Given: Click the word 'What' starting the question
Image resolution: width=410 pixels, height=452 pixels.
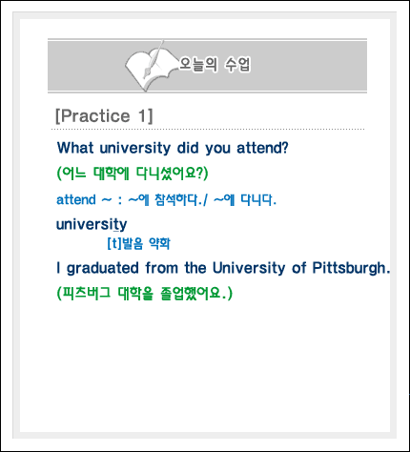Looking at the screenshot, I should (75, 148).
